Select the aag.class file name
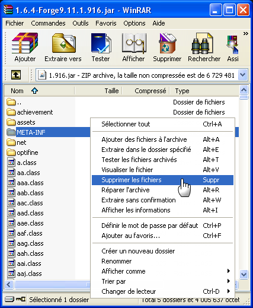This screenshot has height=308, width=253. [30, 243]
